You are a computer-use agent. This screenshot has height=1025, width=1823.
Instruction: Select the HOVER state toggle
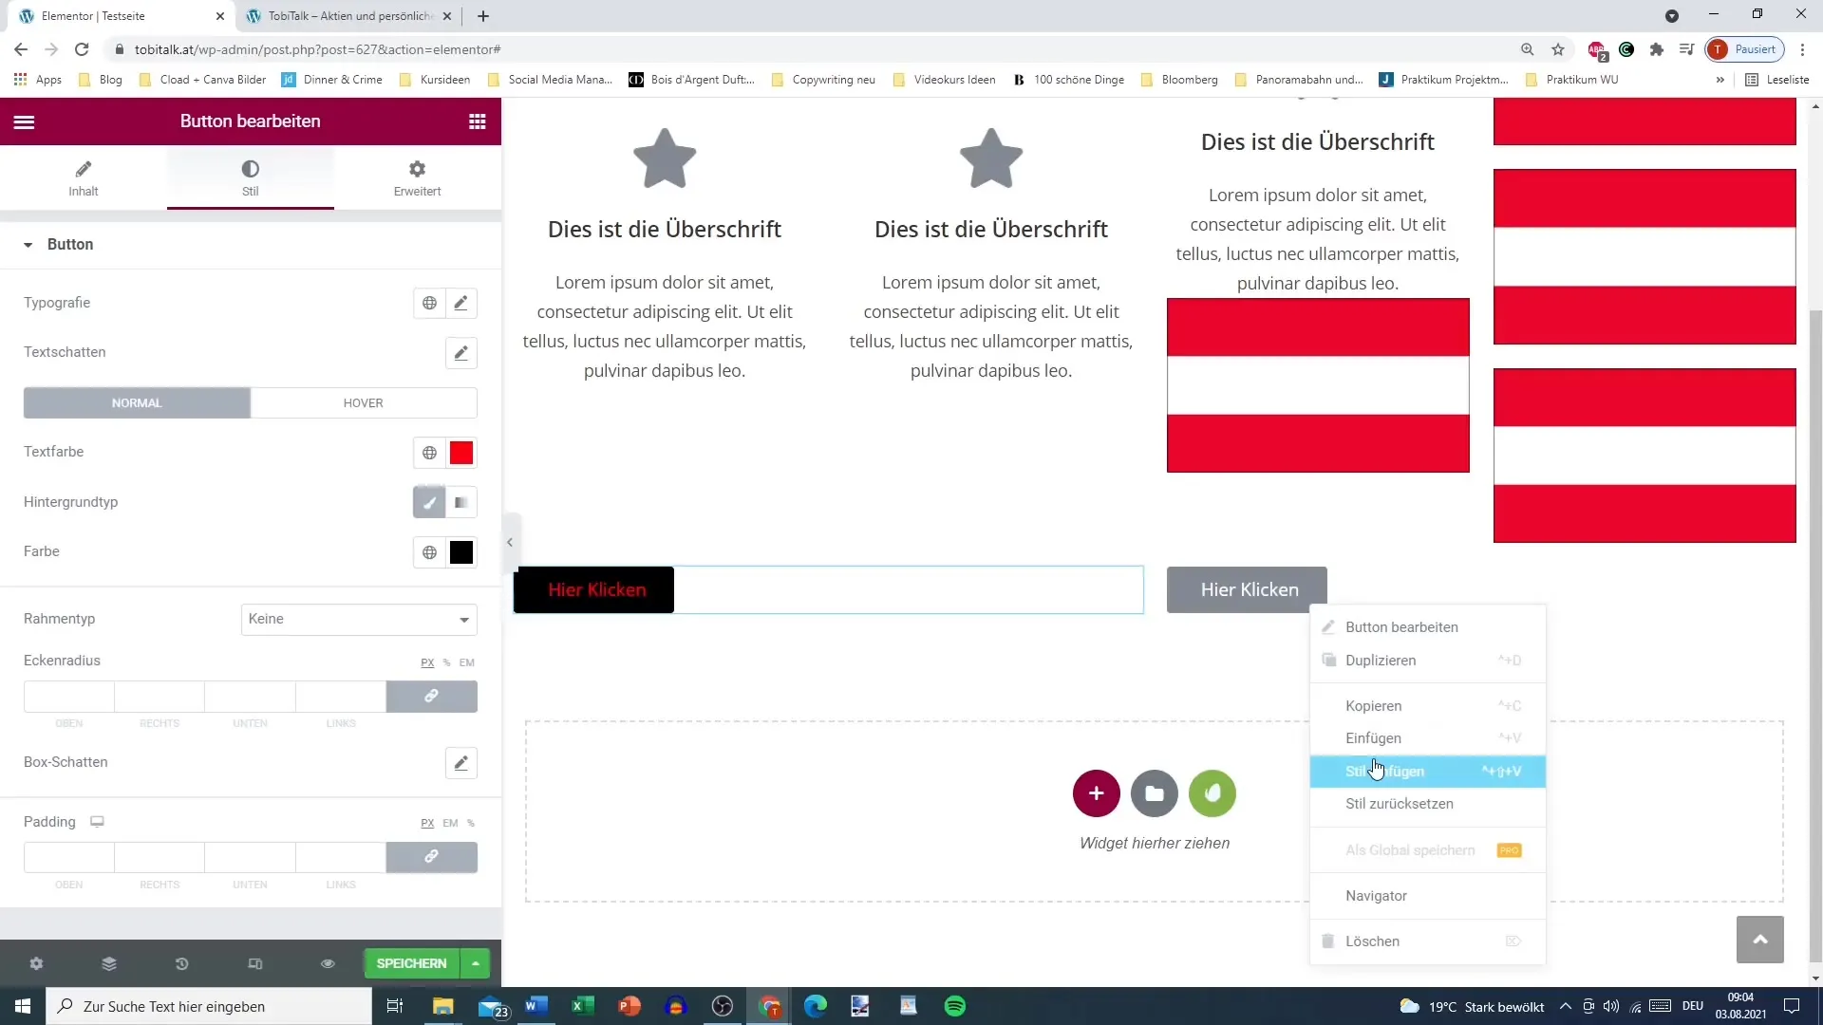(364, 403)
